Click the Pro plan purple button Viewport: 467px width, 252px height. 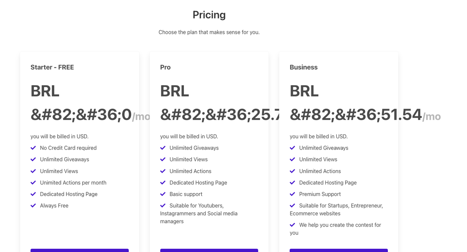click(209, 250)
